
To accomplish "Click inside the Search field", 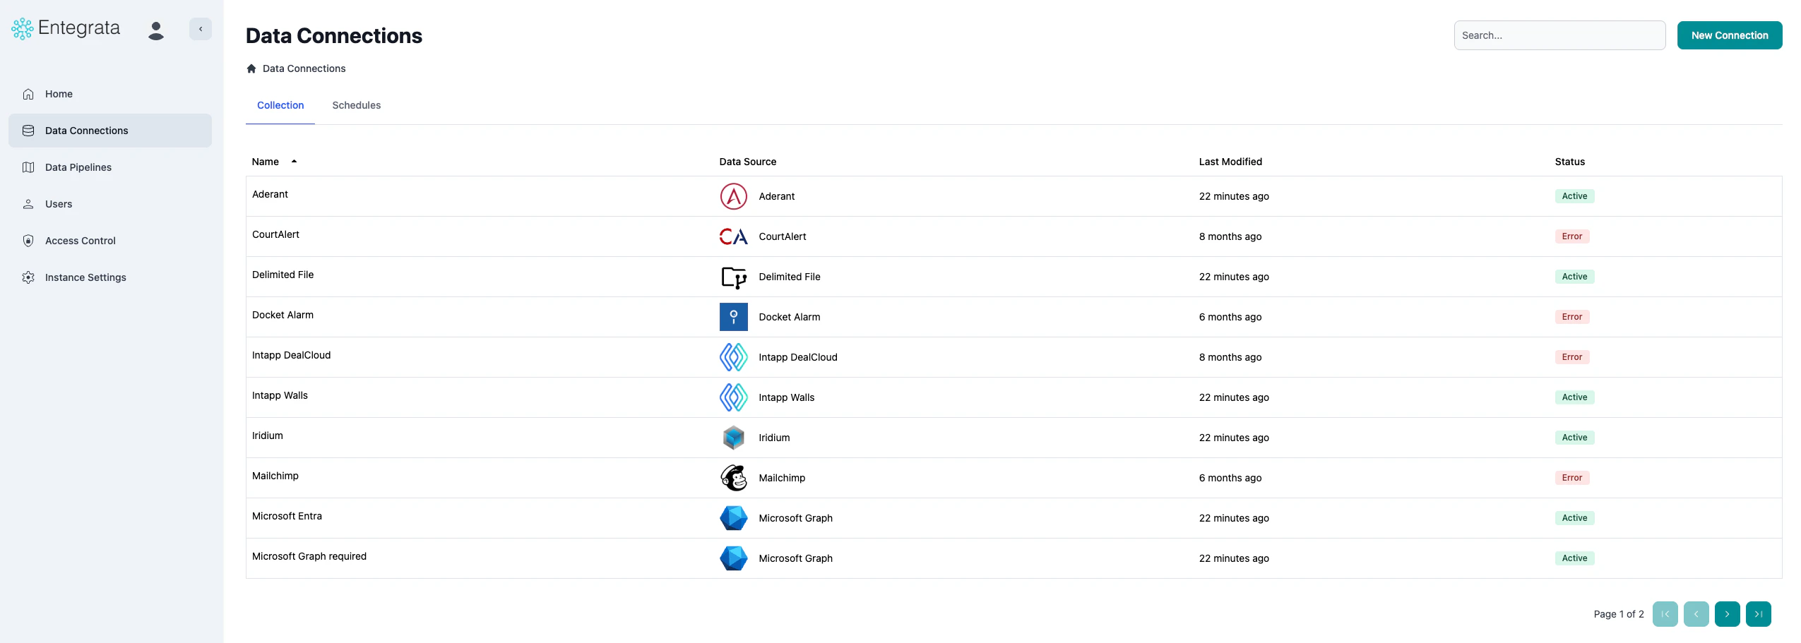I will pos(1559,35).
